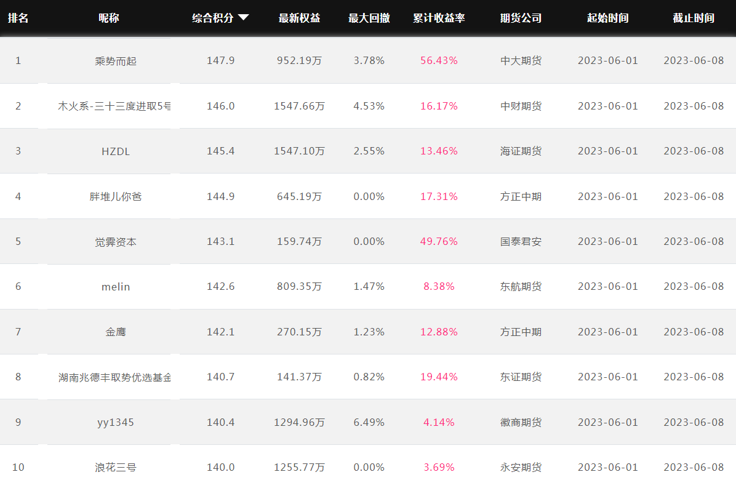This screenshot has height=488, width=736.
Task: Click score 144.9
Action: pos(220,196)
